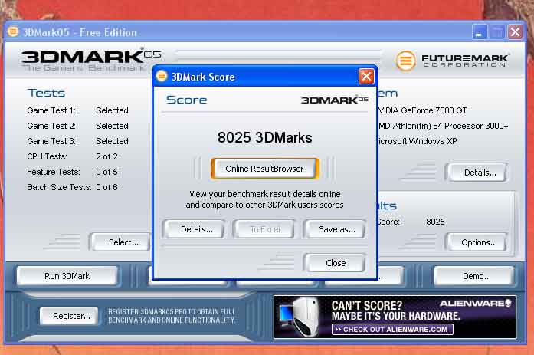534x355 pixels.
Task: Click the 'CPU Tests:' label
Action: point(47,156)
